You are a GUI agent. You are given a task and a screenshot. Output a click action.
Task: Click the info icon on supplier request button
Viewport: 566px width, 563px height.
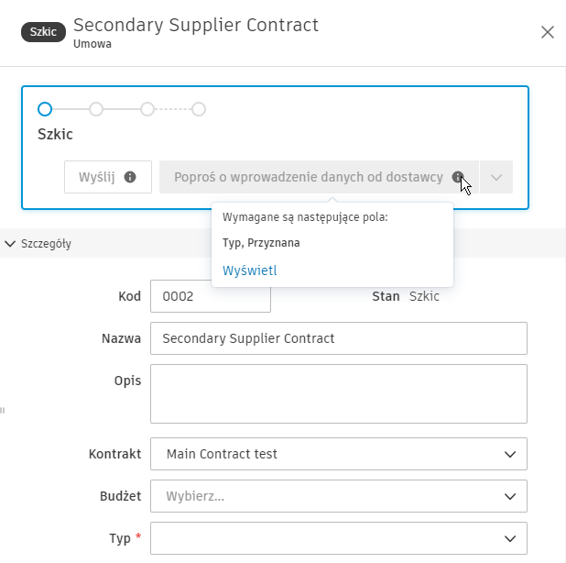click(458, 177)
